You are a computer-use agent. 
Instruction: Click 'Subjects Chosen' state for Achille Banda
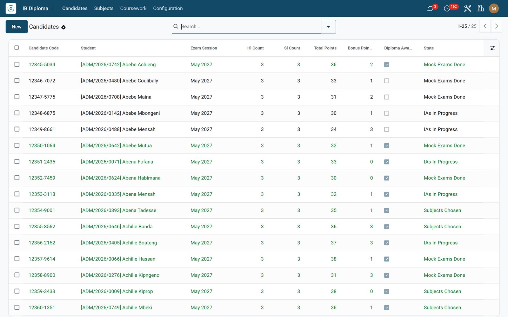tap(442, 226)
